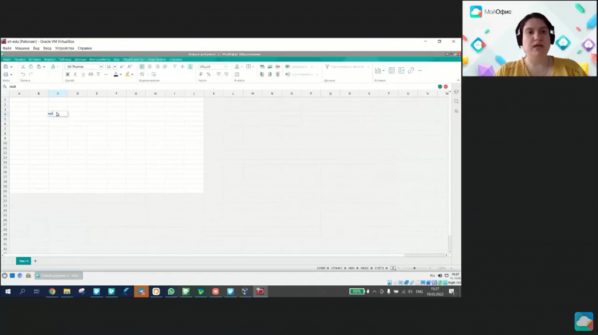Click the Undo arrow icon
Screen dimensions: 598x335
coord(23,74)
